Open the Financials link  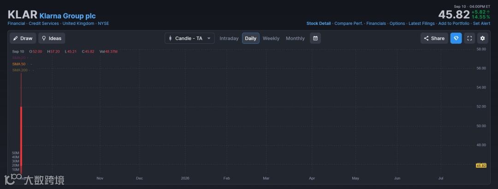click(376, 24)
